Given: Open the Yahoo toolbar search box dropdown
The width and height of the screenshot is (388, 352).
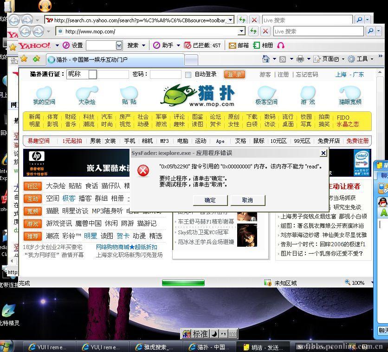Looking at the screenshot, I should (x=119, y=45).
